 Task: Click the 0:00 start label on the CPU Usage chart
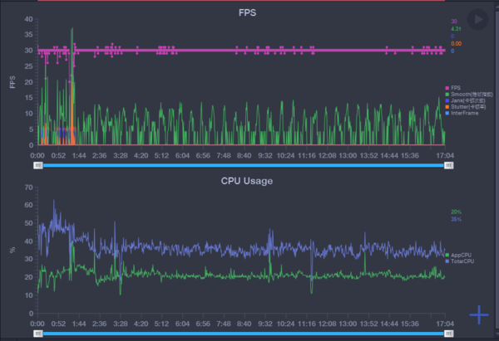pos(37,324)
